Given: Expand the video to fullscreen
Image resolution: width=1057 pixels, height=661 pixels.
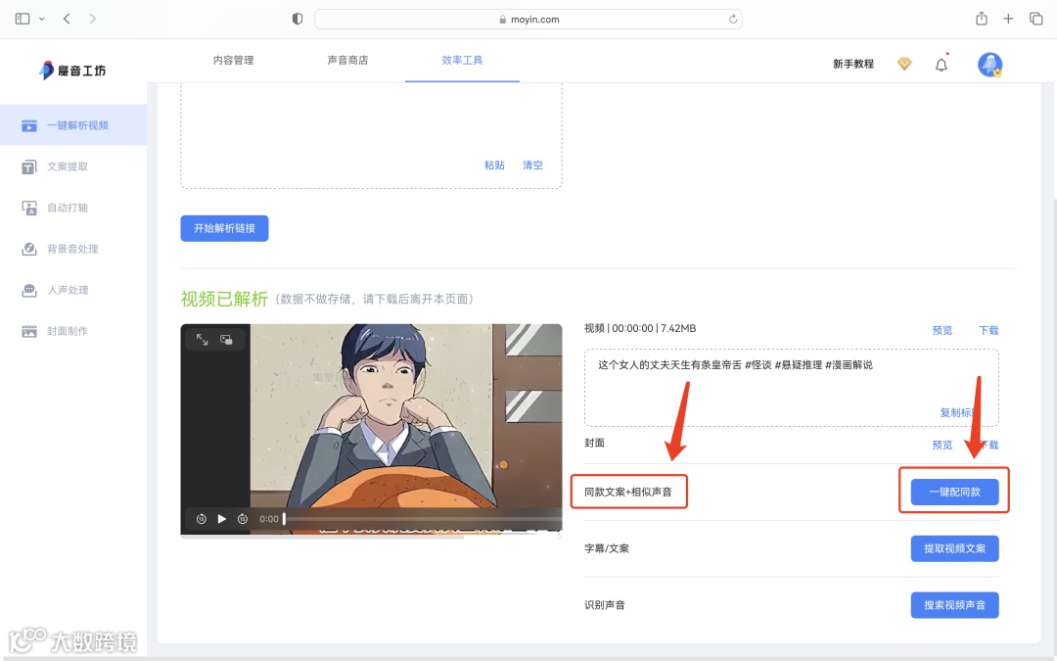Looking at the screenshot, I should pos(202,340).
